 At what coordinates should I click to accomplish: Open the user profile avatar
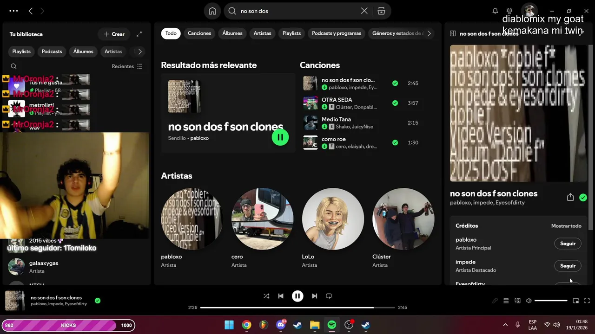[x=529, y=11]
